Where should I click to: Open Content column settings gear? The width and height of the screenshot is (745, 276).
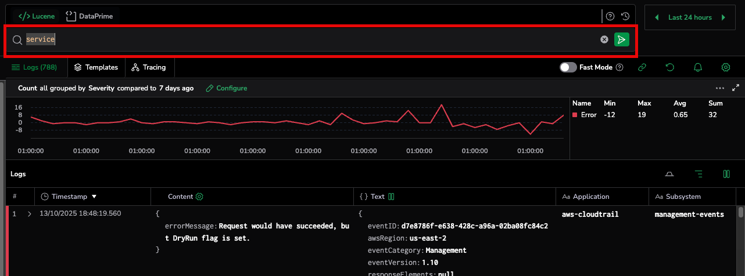pyautogui.click(x=199, y=197)
